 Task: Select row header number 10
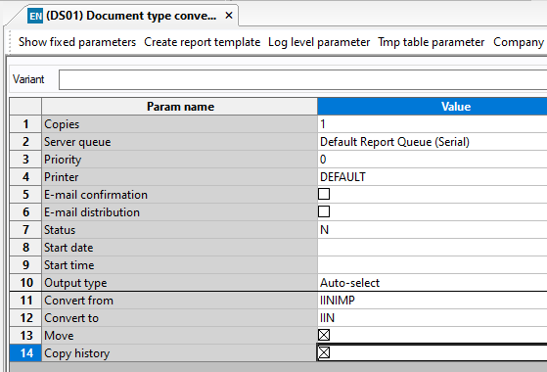click(x=25, y=283)
